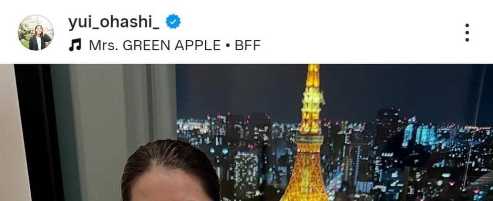Tap the artist name Mrs. GREEN APPLE
493x201 pixels.
tap(155, 45)
